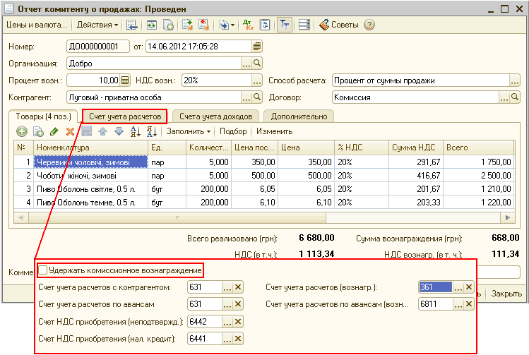The image size is (529, 355).
Task: Click the green add row icon
Action: click(x=22, y=131)
